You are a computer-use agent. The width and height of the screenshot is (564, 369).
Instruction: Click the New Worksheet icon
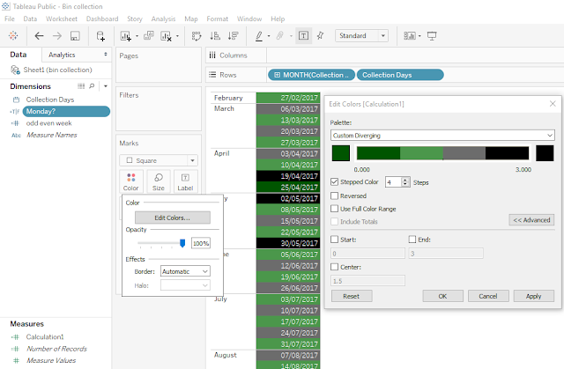pyautogui.click(x=125, y=36)
